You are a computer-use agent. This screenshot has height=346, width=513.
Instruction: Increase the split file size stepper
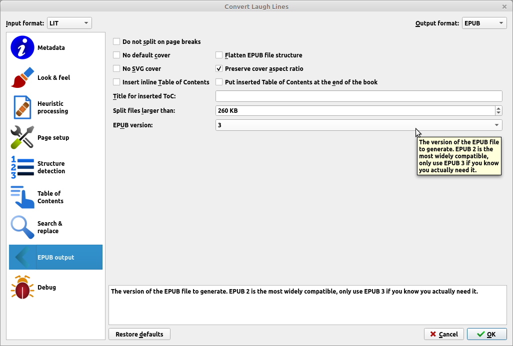point(498,108)
